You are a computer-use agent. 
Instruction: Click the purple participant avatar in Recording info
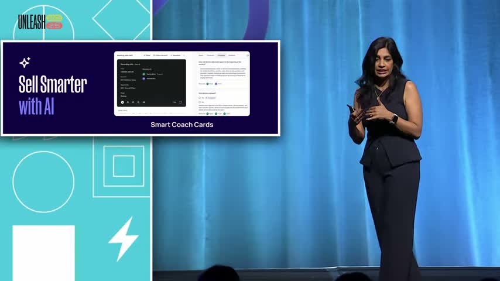pyautogui.click(x=144, y=78)
